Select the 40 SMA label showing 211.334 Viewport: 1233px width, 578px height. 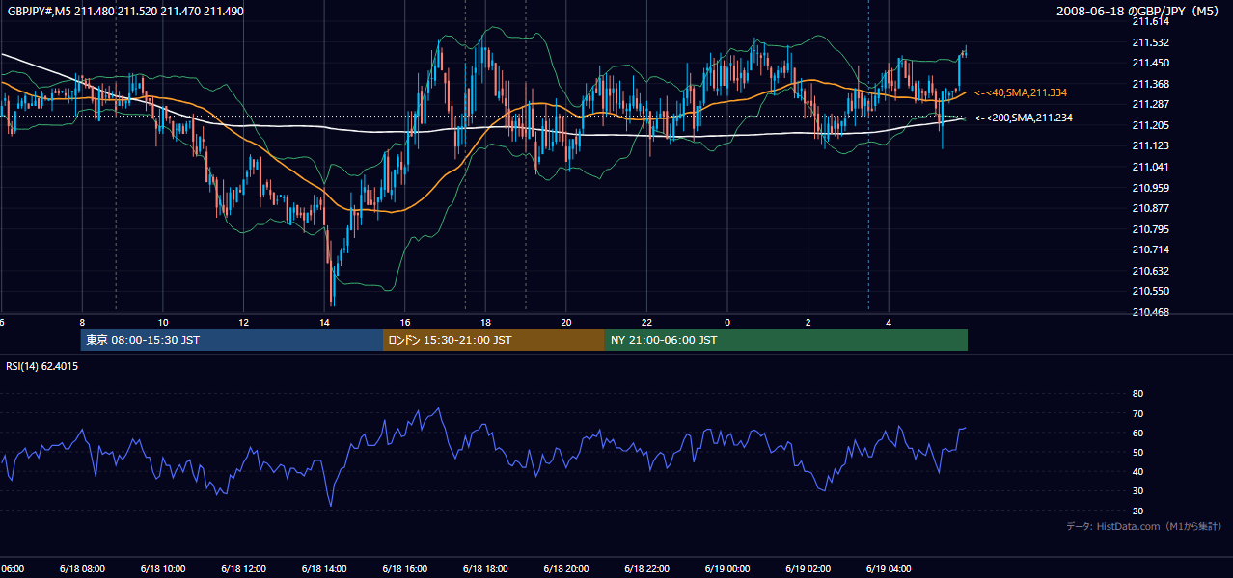(x=1021, y=92)
